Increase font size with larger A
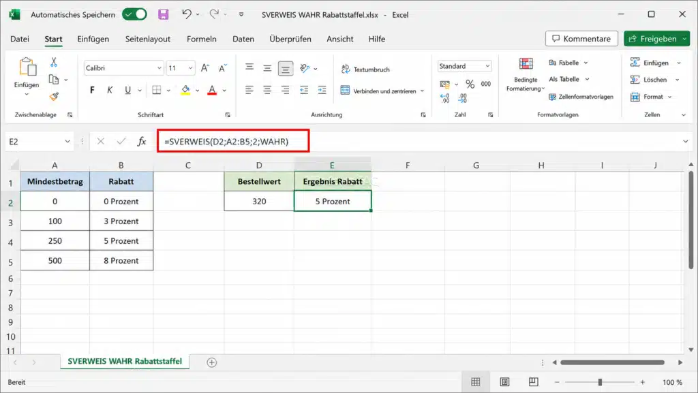 click(x=204, y=68)
